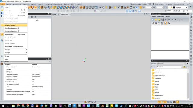Click the scissors cut tool icon
Viewport: 193px width, 108px height.
tap(119, 7)
